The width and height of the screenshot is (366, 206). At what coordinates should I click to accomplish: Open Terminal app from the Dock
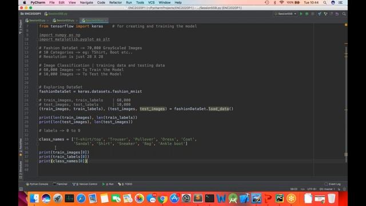pos(209,199)
